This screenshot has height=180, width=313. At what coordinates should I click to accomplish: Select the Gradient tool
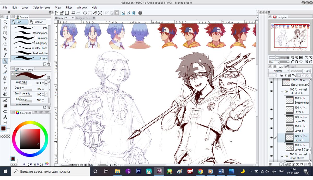(x=5, y=106)
